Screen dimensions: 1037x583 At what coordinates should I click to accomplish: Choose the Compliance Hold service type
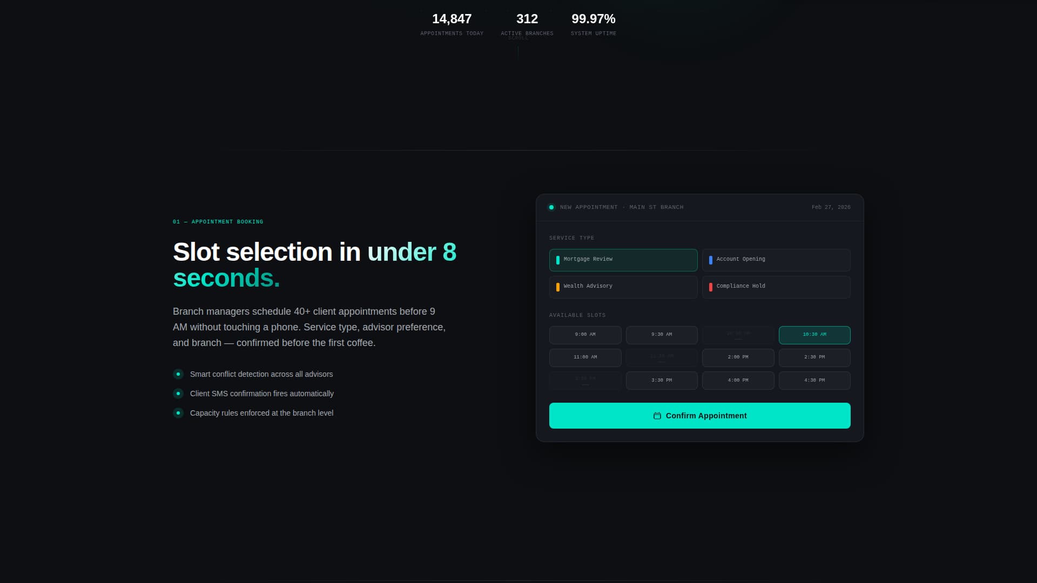[x=776, y=287]
